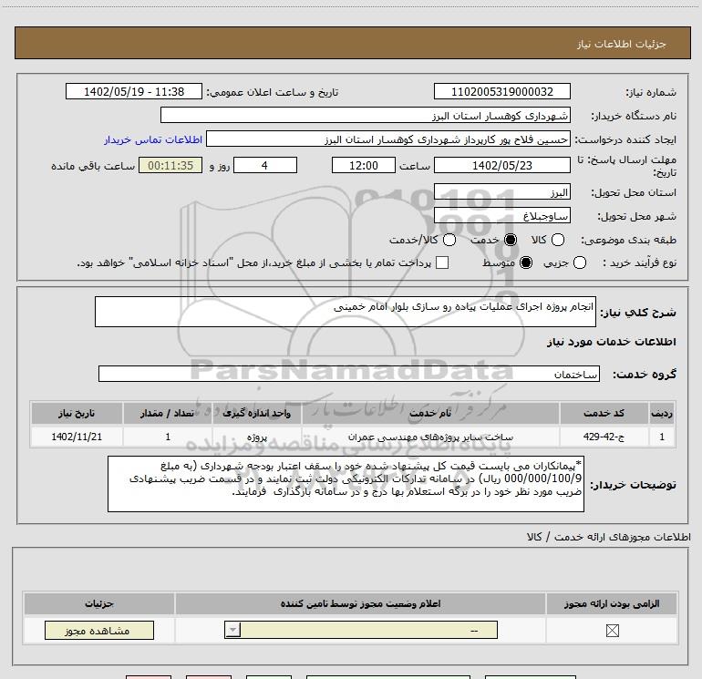
Task: Click the گروه خدمت field ساختمان
Action: (x=349, y=374)
